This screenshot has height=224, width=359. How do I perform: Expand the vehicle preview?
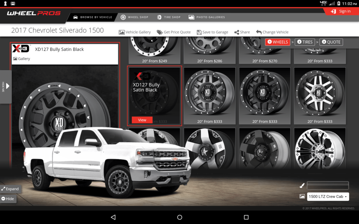(x=10, y=189)
